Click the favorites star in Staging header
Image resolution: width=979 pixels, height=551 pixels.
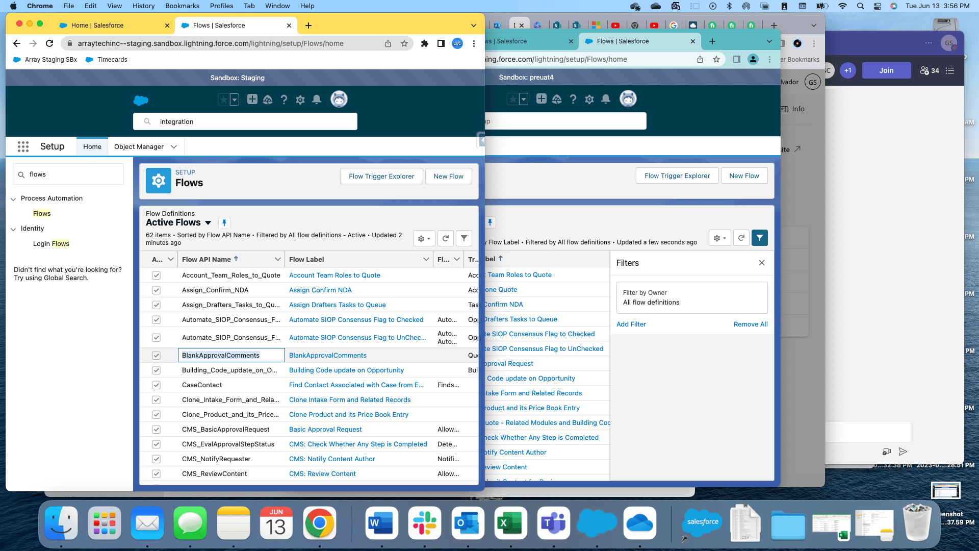click(x=223, y=99)
